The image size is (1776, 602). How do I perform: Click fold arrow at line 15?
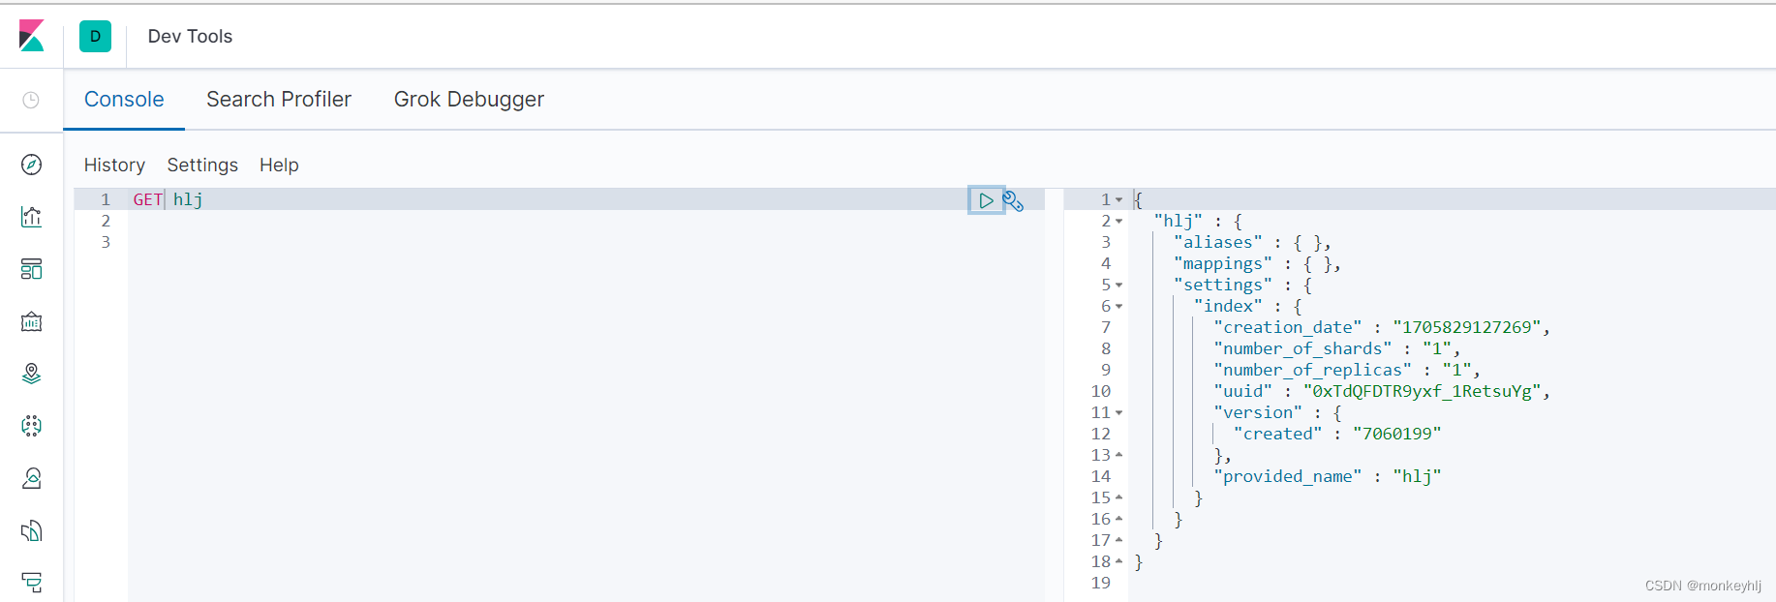click(x=1119, y=497)
